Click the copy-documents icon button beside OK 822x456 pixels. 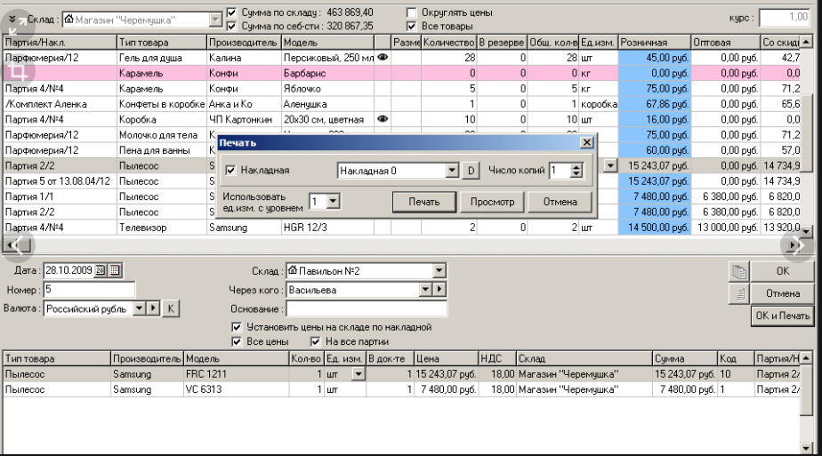coord(739,271)
